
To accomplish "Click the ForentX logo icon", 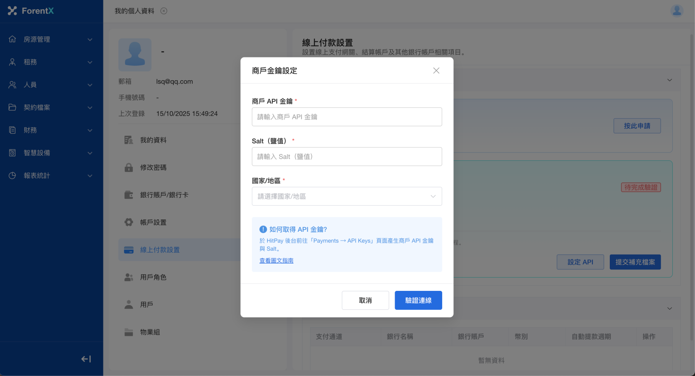I will pyautogui.click(x=12, y=11).
